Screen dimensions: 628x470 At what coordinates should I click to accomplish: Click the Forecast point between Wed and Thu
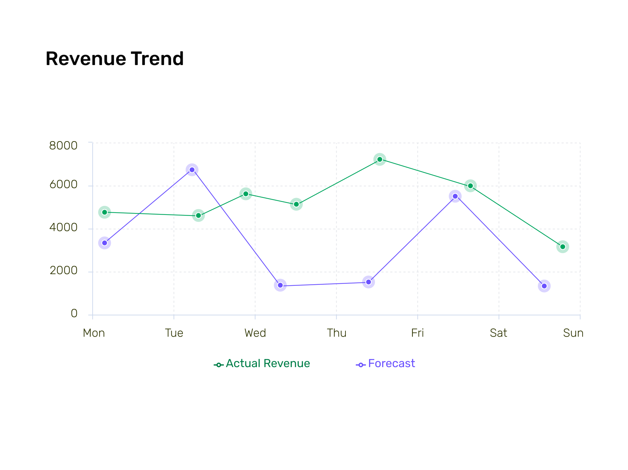[x=280, y=285]
